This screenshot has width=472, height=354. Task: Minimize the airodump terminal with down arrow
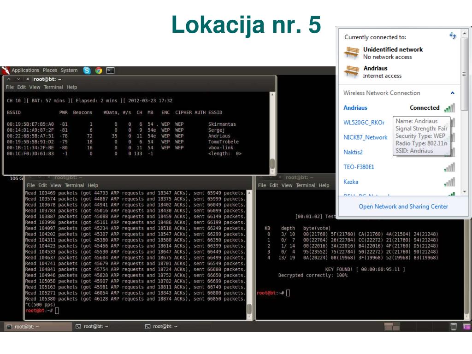(18, 79)
